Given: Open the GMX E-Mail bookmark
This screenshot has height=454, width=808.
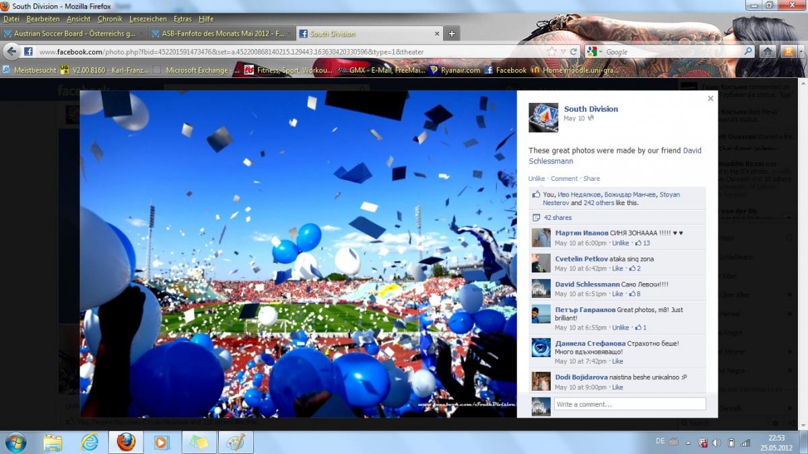Looking at the screenshot, I should pos(382,70).
